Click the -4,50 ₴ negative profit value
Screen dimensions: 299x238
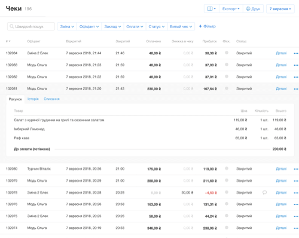point(211,193)
